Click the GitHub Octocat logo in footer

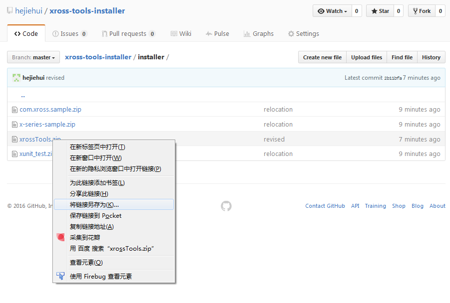tap(226, 206)
